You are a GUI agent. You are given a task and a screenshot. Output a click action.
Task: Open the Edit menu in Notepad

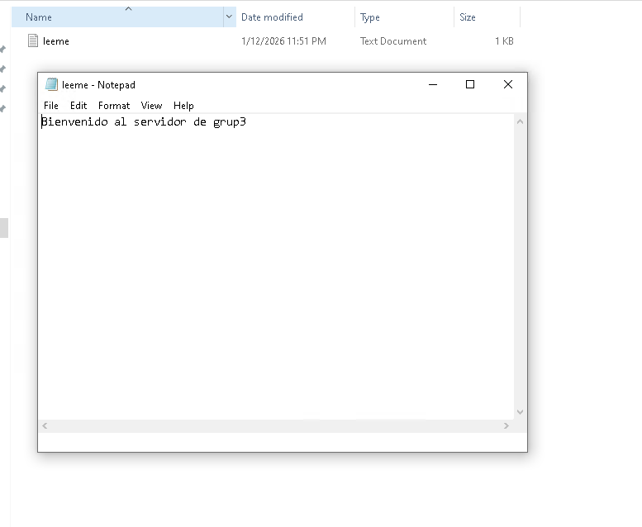(x=78, y=106)
